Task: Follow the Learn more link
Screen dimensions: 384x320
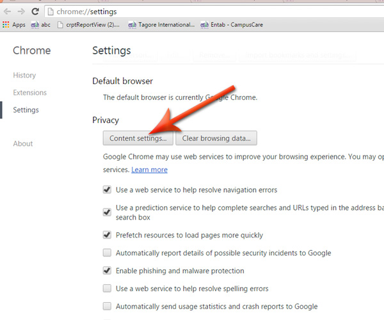Action: tap(149, 170)
